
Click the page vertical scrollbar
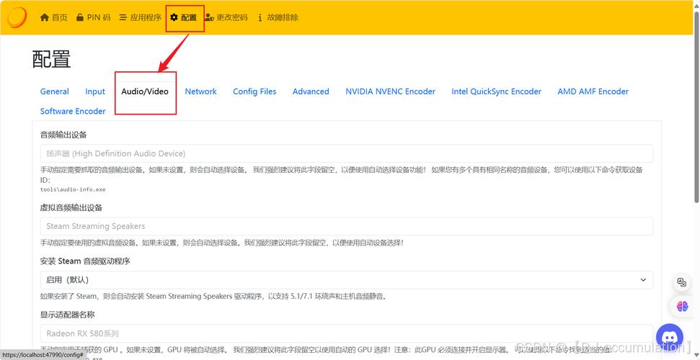click(x=696, y=107)
